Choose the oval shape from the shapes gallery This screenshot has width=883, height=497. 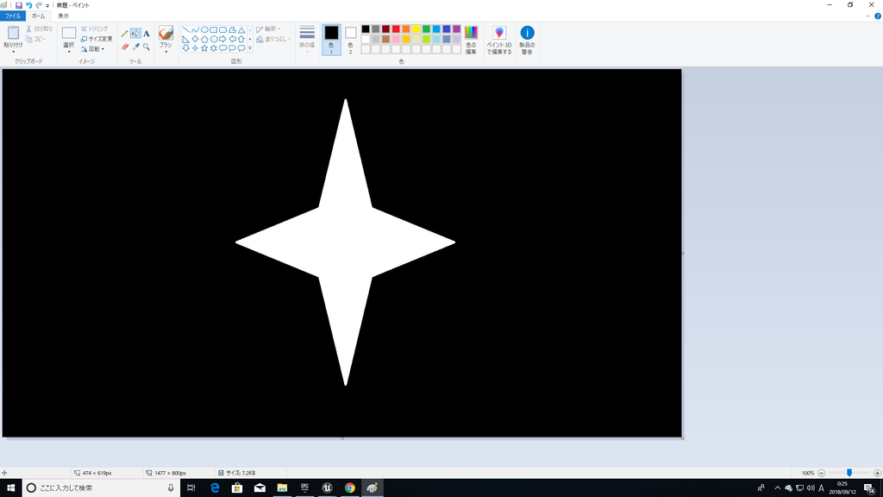coord(203,30)
